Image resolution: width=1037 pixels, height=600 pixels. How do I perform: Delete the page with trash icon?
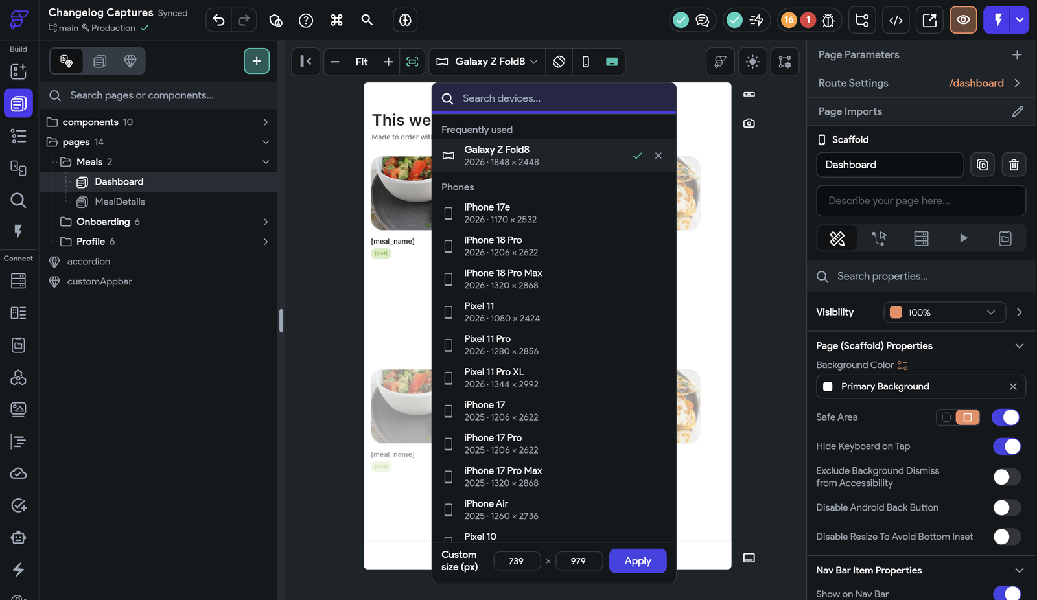[x=1014, y=165]
